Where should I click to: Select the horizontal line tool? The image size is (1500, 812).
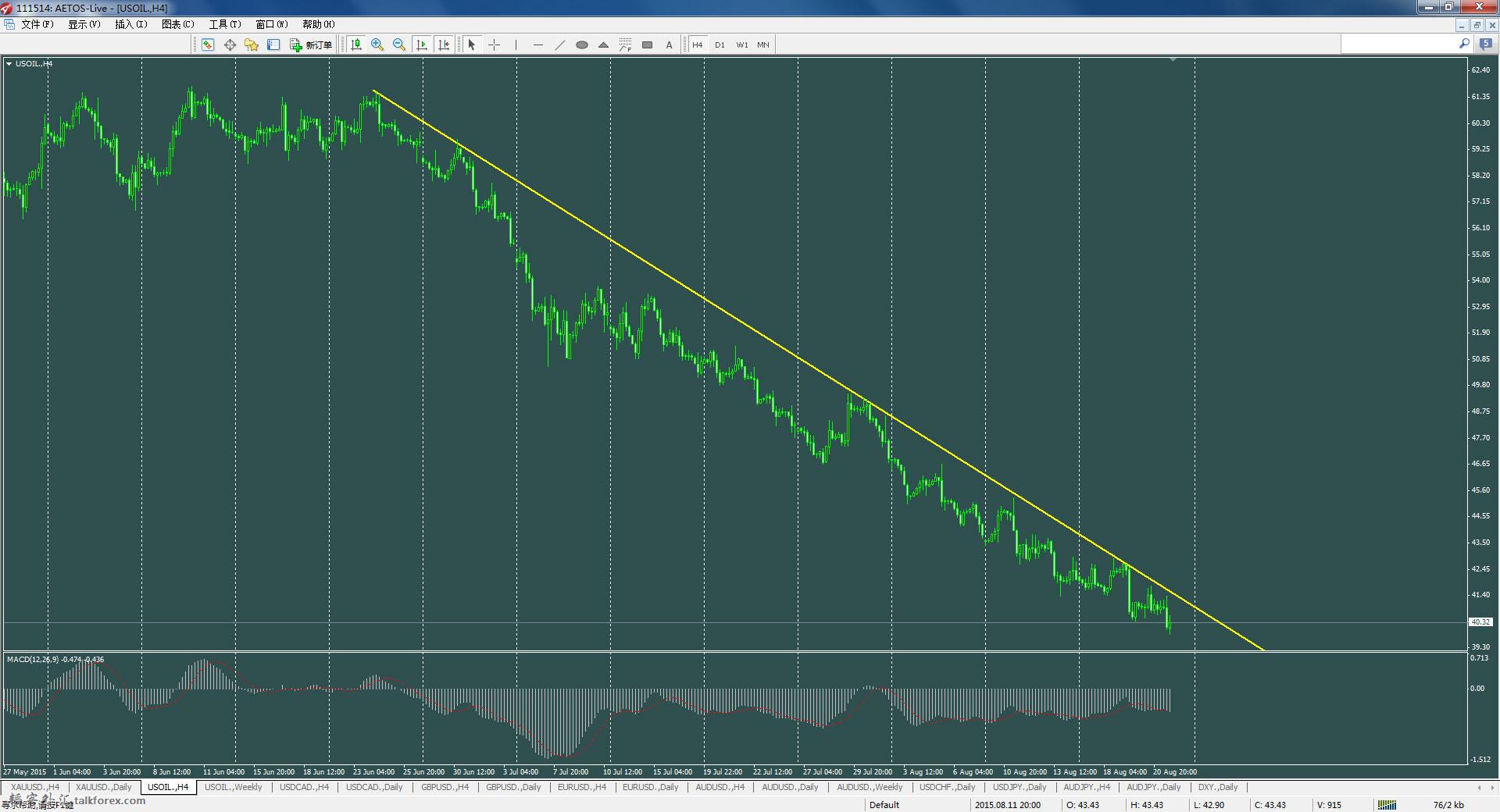(537, 45)
